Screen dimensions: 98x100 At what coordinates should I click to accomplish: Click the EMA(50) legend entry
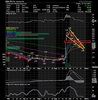pos(11,29)
